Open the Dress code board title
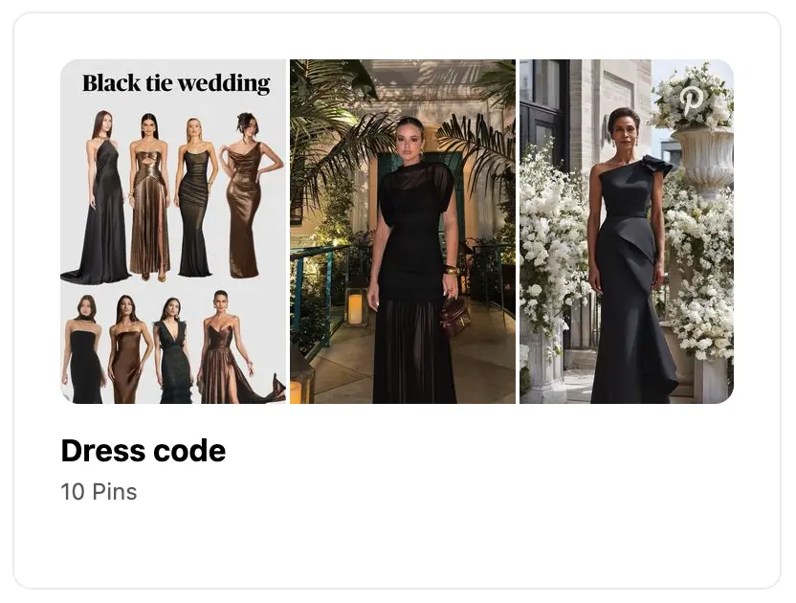Viewport: 796px width, 603px height. tap(144, 451)
